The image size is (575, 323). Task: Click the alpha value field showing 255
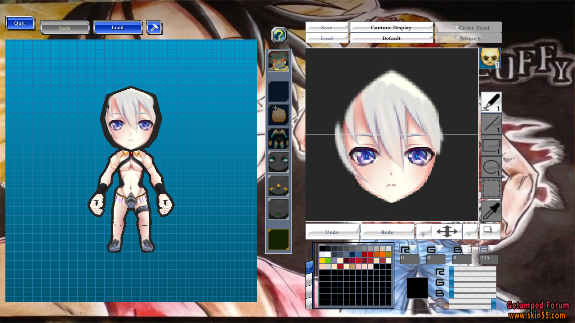488,259
